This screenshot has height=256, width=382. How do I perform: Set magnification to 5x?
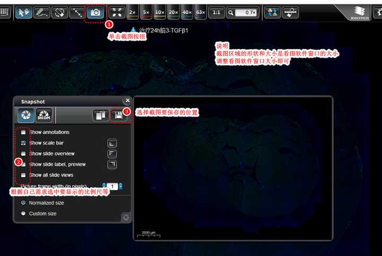[x=146, y=12]
